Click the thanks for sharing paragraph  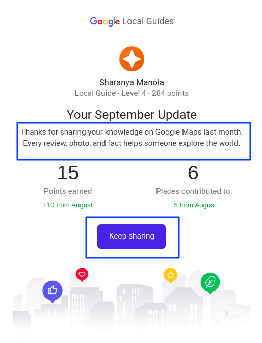132,138
